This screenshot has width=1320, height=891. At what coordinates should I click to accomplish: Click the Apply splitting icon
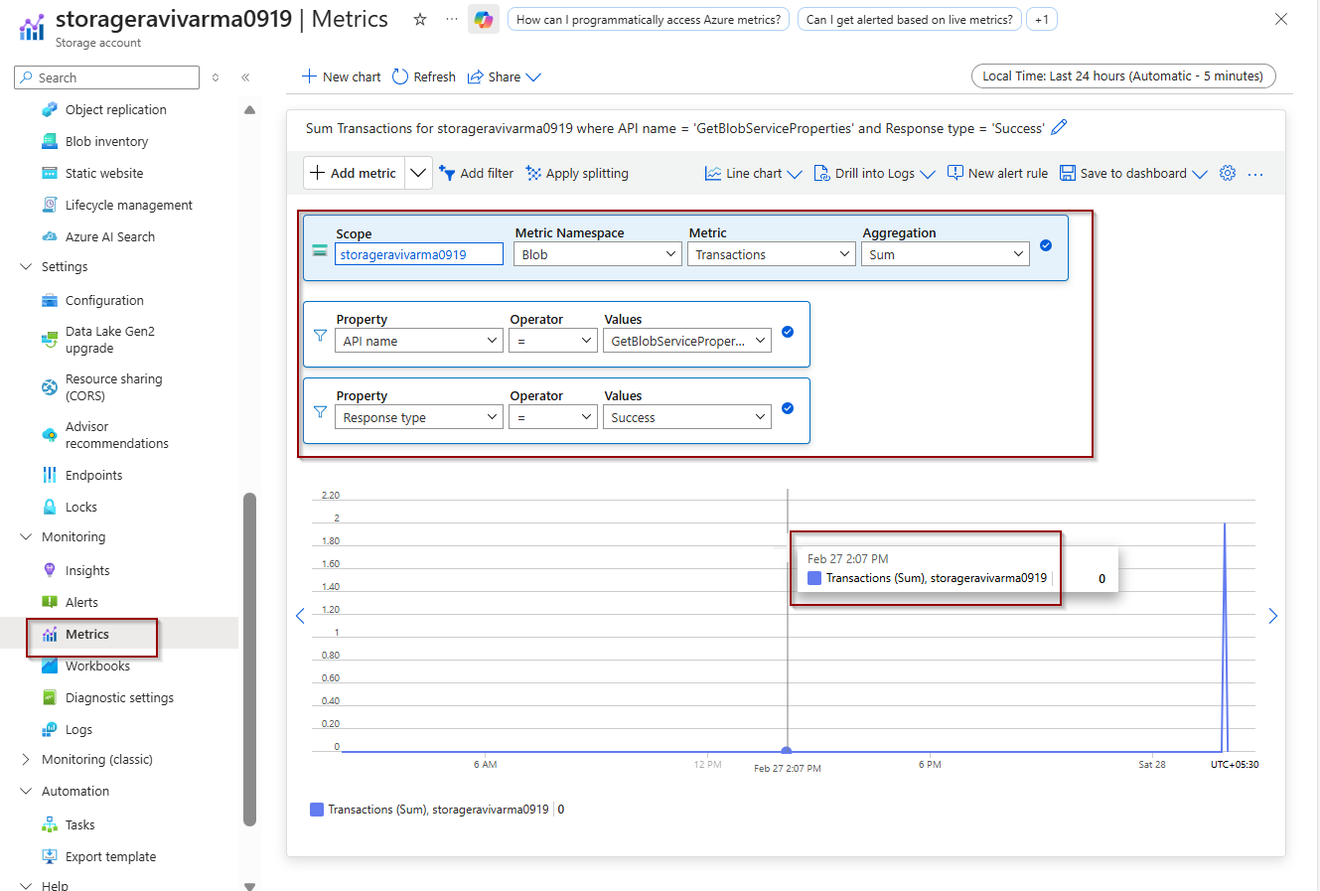point(533,173)
